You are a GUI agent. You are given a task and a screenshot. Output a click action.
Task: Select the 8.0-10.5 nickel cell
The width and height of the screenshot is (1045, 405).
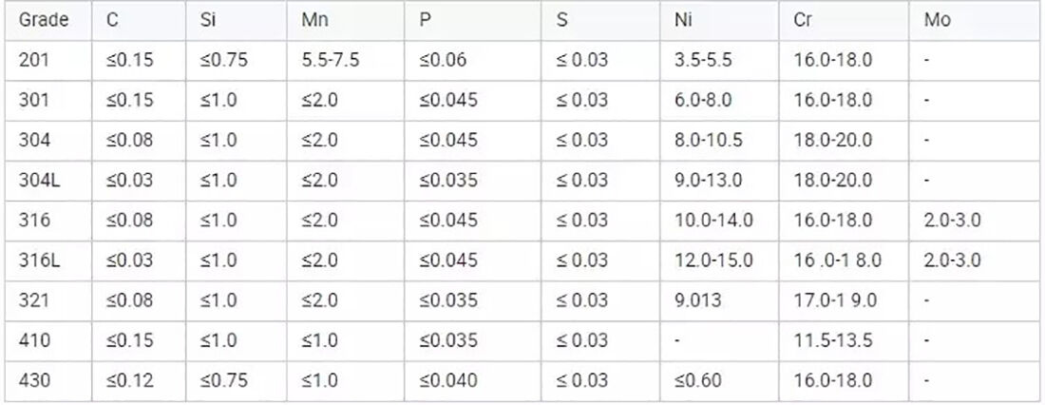point(707,140)
